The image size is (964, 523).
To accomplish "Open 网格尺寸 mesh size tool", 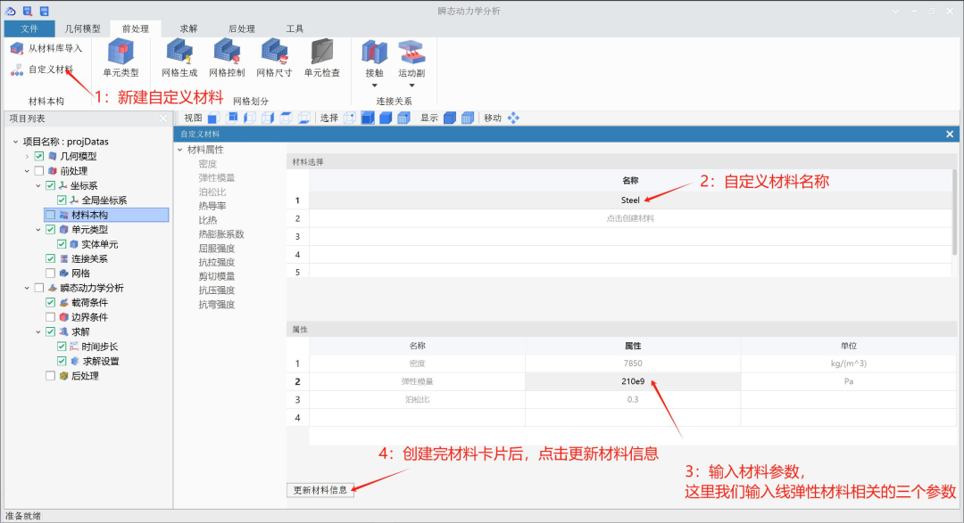I will click(274, 58).
